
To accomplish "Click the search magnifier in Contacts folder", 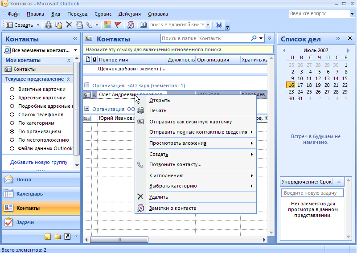I will click(x=254, y=38).
